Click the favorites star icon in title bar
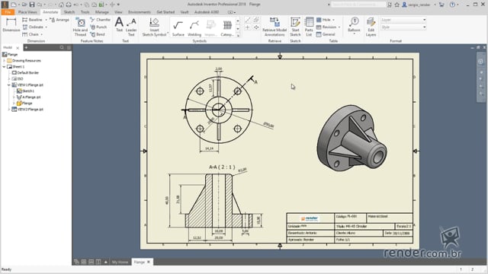The height and width of the screenshot is (274, 488). (x=396, y=5)
